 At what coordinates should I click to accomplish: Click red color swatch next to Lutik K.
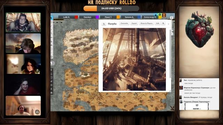[76, 17]
